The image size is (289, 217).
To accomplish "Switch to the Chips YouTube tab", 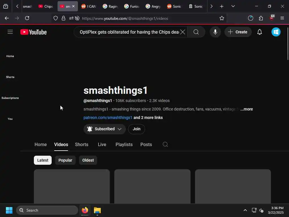I will (46, 6).
